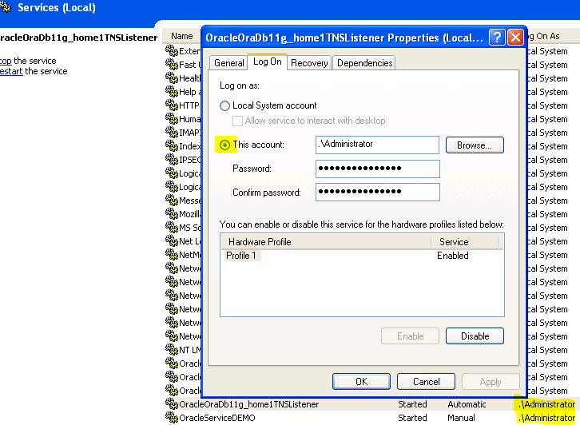
Task: Confirm the dialog with OK
Action: click(x=361, y=381)
